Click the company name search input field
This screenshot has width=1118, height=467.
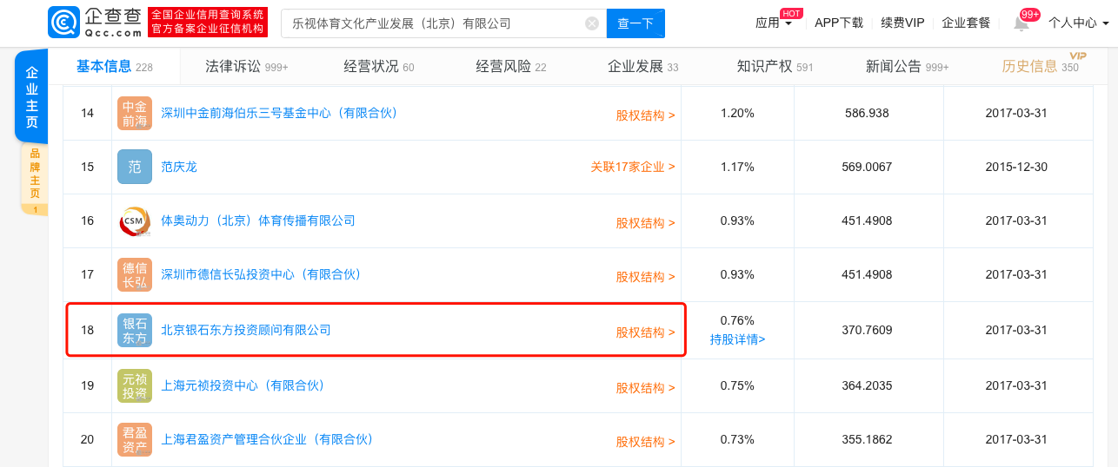[x=432, y=23]
